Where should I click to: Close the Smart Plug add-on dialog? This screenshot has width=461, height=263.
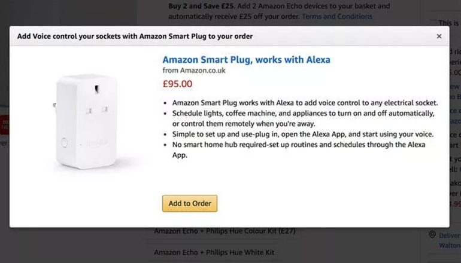pyautogui.click(x=439, y=36)
